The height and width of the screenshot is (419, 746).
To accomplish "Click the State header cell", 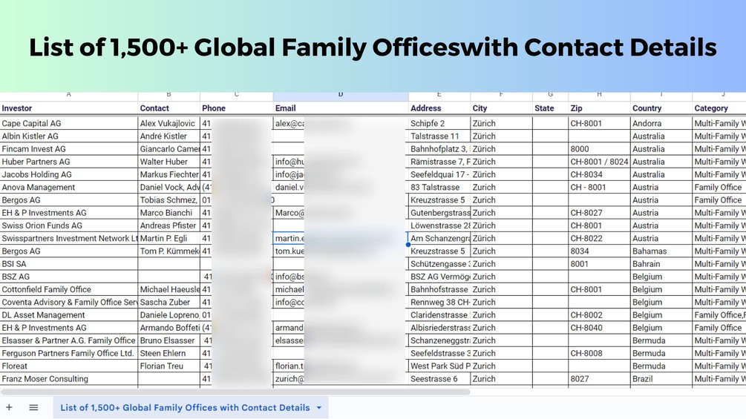I will pos(551,108).
